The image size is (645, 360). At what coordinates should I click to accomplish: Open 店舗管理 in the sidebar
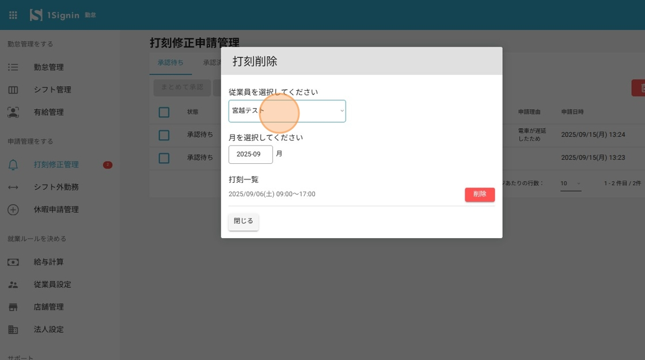pyautogui.click(x=48, y=307)
